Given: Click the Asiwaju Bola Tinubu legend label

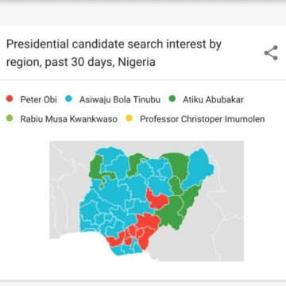Looking at the screenshot, I should tap(120, 99).
